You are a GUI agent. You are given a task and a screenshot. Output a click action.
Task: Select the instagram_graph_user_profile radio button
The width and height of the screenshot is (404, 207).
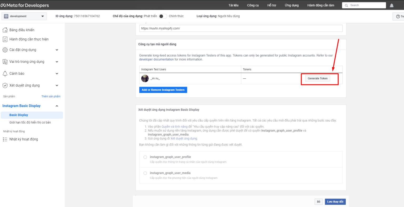(x=145, y=157)
